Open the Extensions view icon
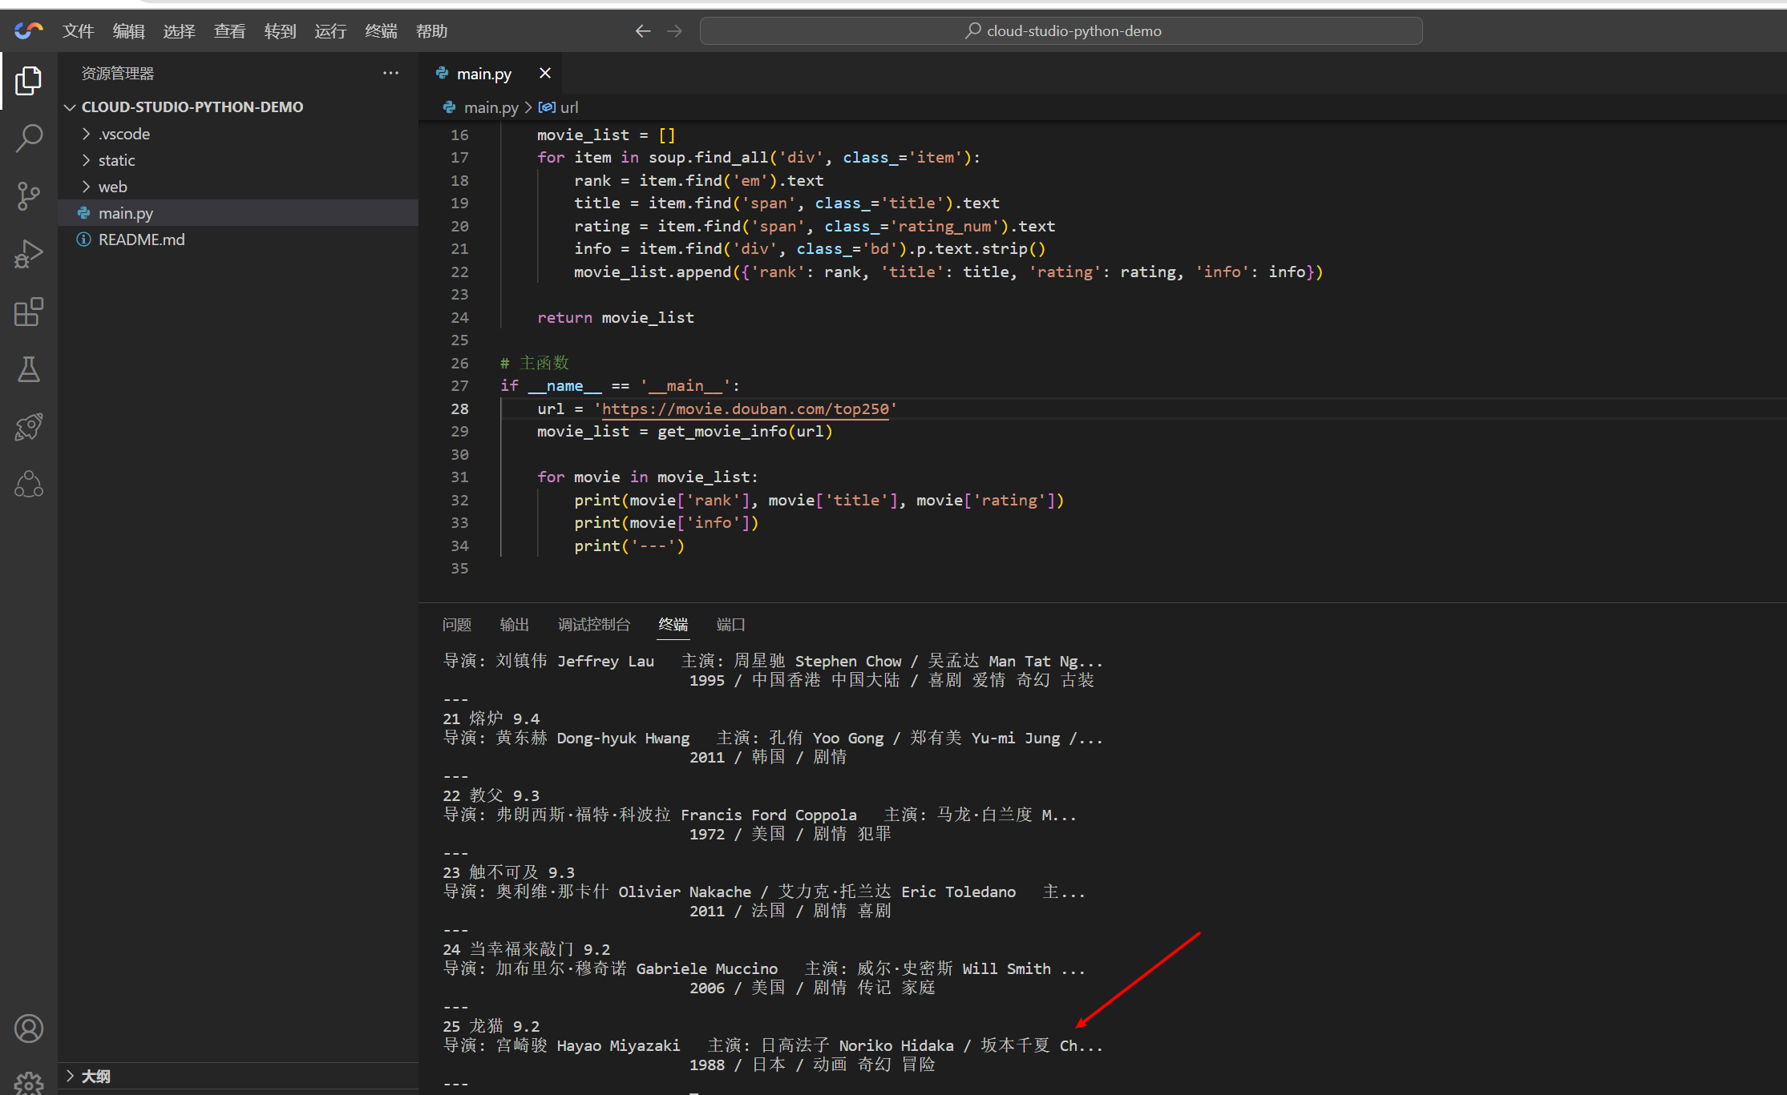The width and height of the screenshot is (1787, 1095). click(29, 312)
